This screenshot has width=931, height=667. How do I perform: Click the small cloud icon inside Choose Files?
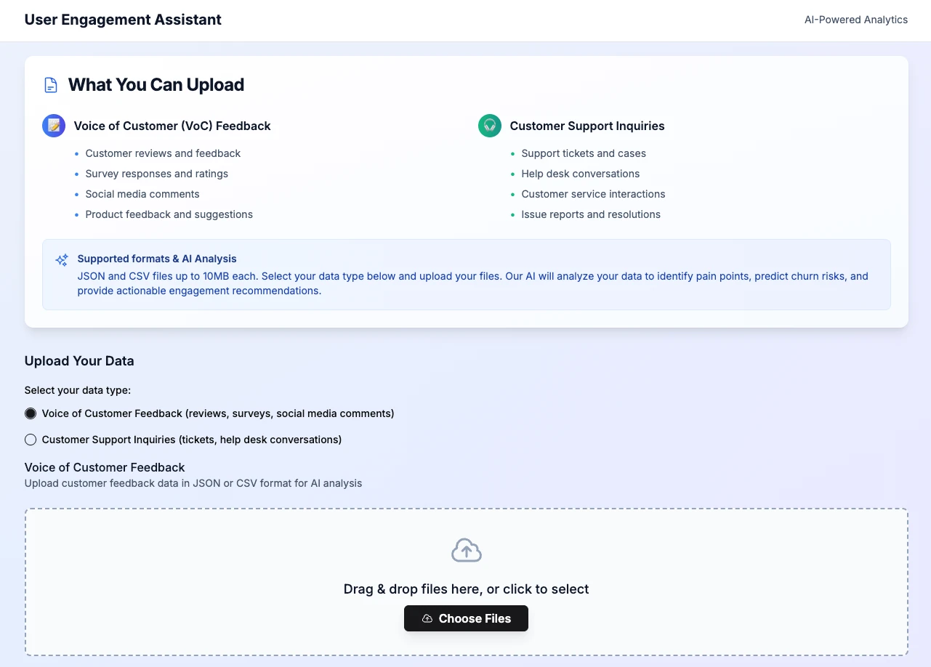tap(427, 619)
